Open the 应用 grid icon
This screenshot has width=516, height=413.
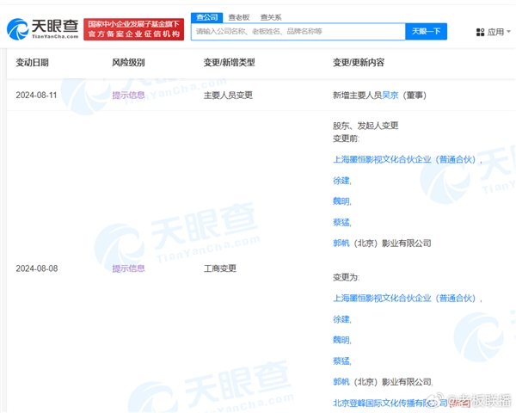pyautogui.click(x=480, y=32)
